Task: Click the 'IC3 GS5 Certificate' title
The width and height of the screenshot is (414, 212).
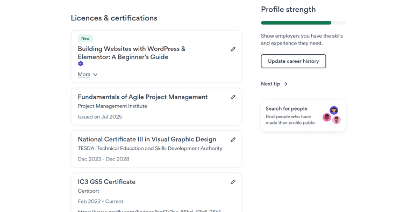Action: click(x=106, y=182)
